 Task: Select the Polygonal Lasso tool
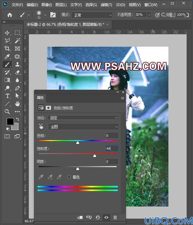pyautogui.click(x=7, y=41)
